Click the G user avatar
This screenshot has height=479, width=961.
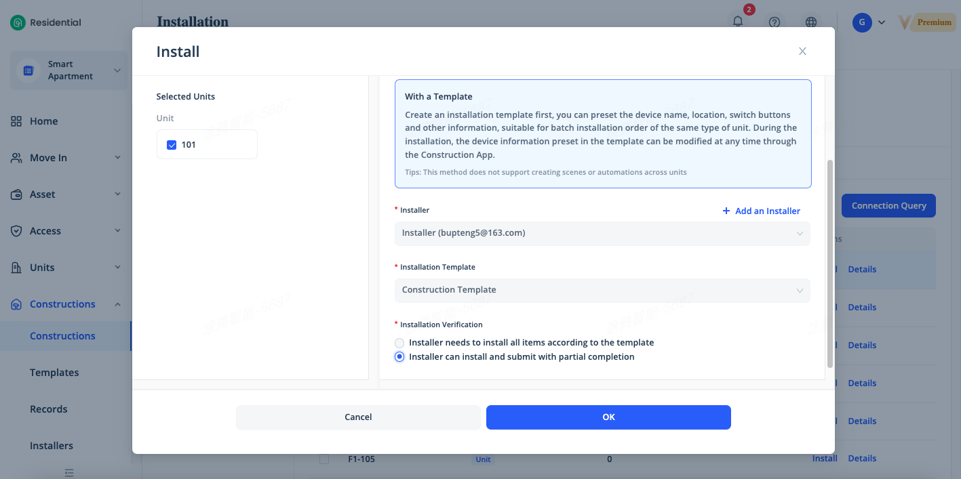tap(861, 22)
